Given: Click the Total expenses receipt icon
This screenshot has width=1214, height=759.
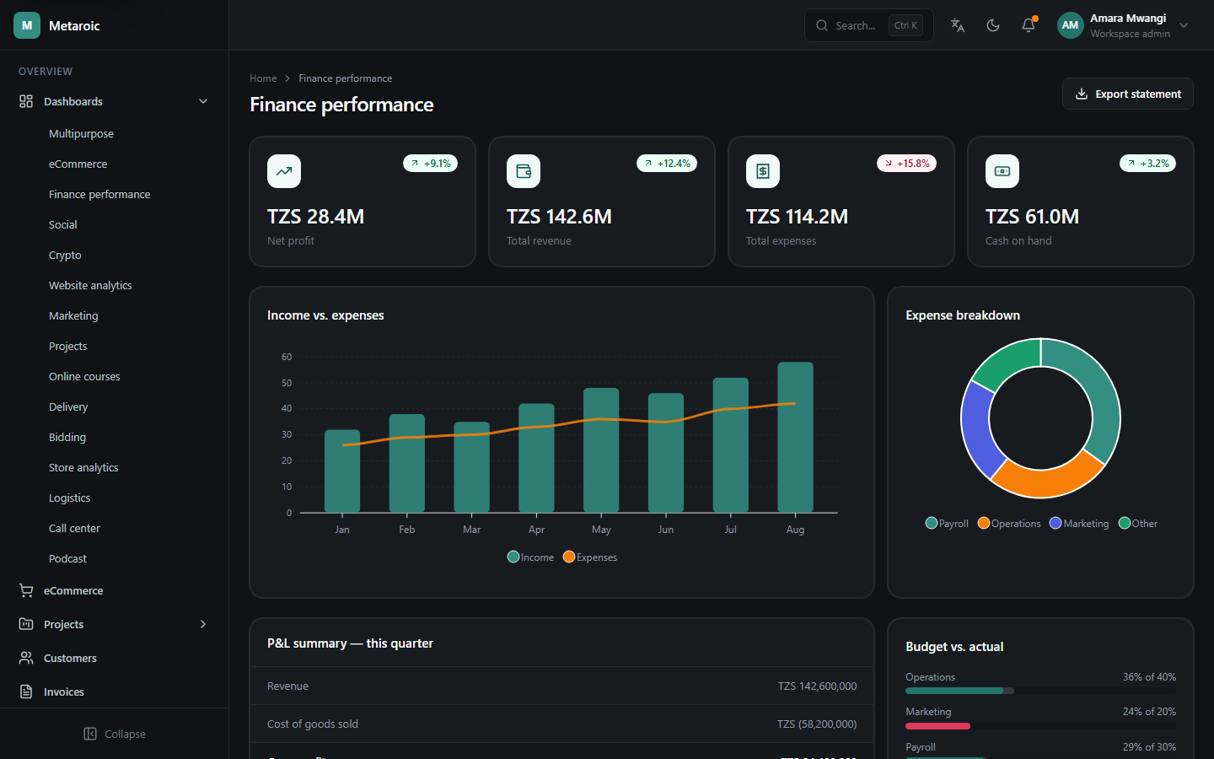Looking at the screenshot, I should pyautogui.click(x=763, y=171).
